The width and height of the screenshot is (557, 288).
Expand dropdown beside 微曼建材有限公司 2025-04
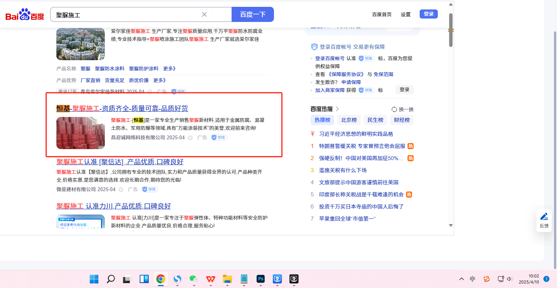121,190
